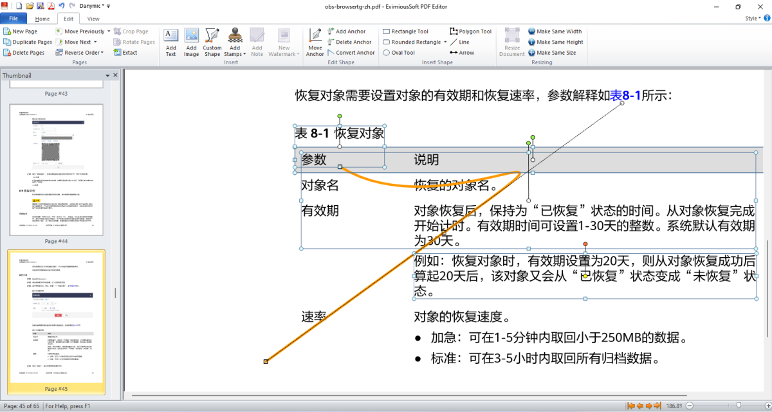Pick the Polygon Tool
This screenshot has height=412, width=772.
(470, 31)
